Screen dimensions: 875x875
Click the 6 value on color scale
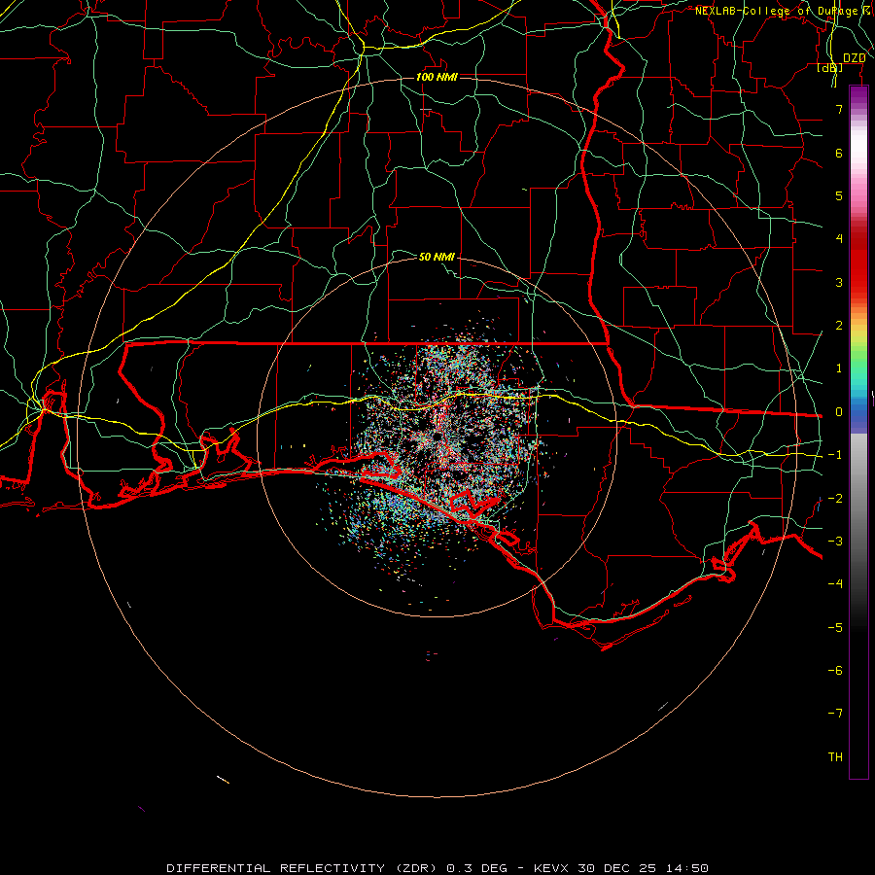pyautogui.click(x=839, y=153)
